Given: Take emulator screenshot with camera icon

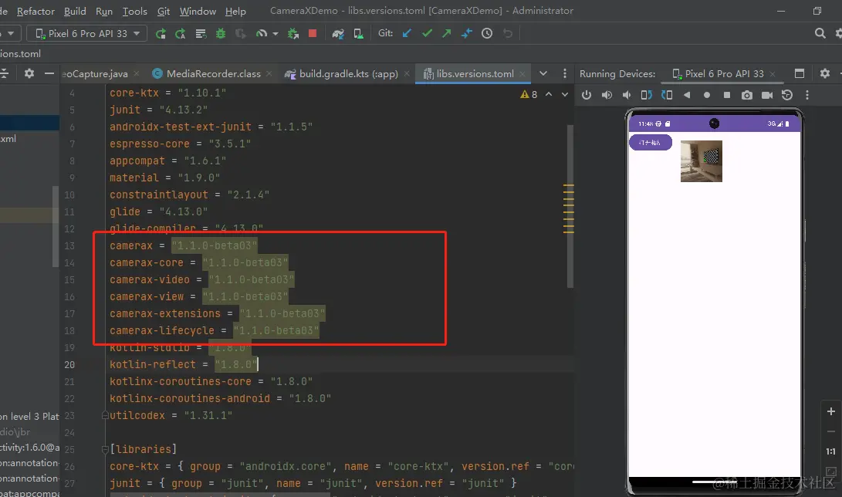Looking at the screenshot, I should click(747, 95).
